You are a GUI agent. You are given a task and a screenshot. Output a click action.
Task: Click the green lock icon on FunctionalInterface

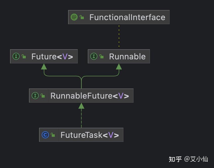point(82,17)
